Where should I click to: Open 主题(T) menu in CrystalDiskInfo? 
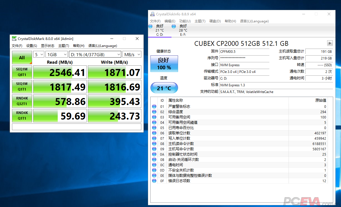(x=200, y=21)
